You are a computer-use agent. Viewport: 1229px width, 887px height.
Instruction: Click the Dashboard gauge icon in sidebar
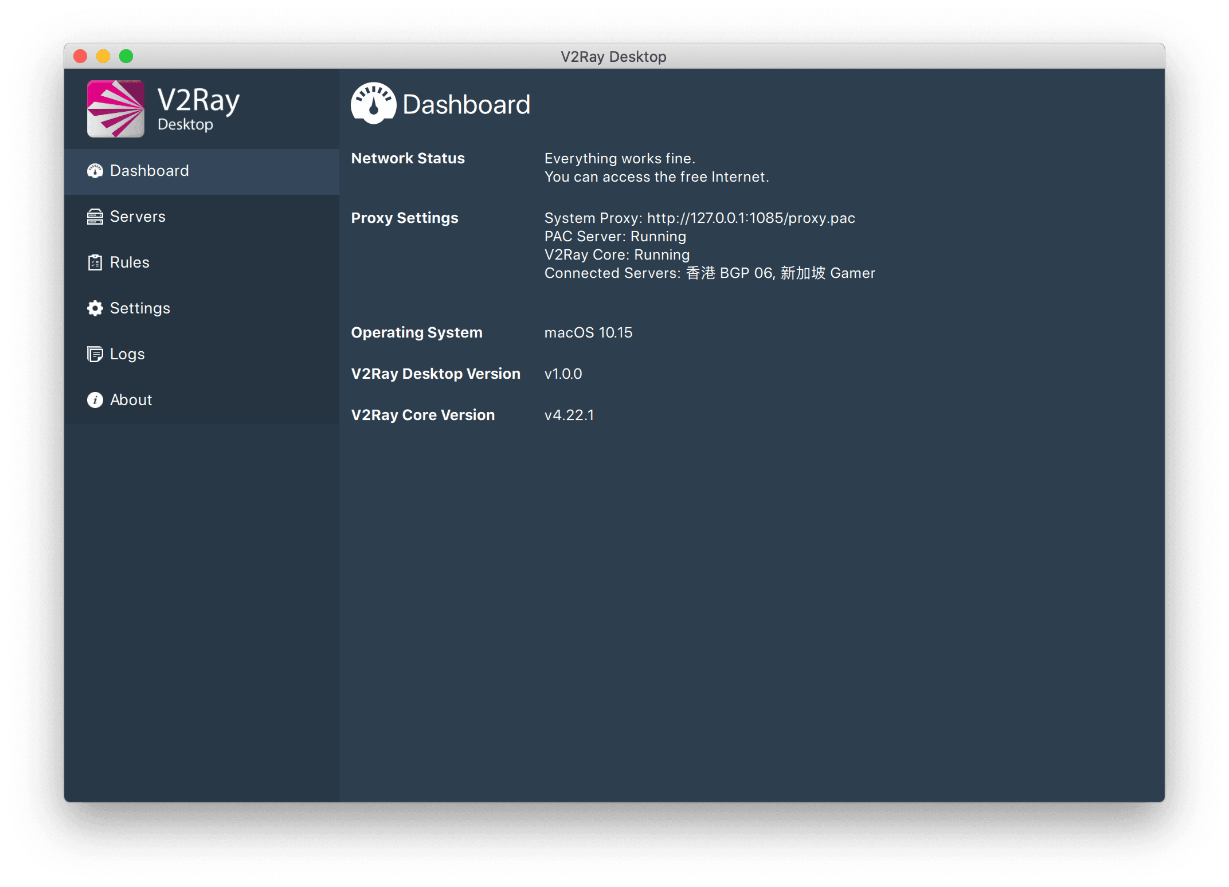95,171
